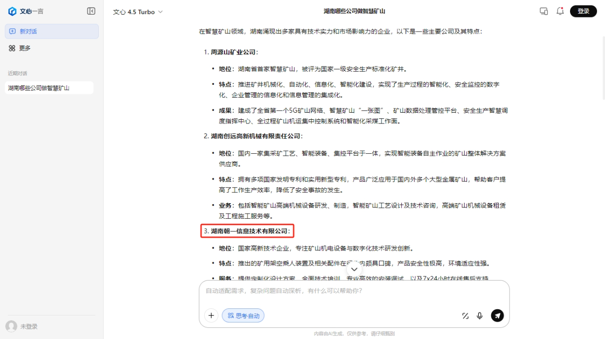Send message with the paper plane button
Screen dimensions: 605x339
(x=497, y=315)
